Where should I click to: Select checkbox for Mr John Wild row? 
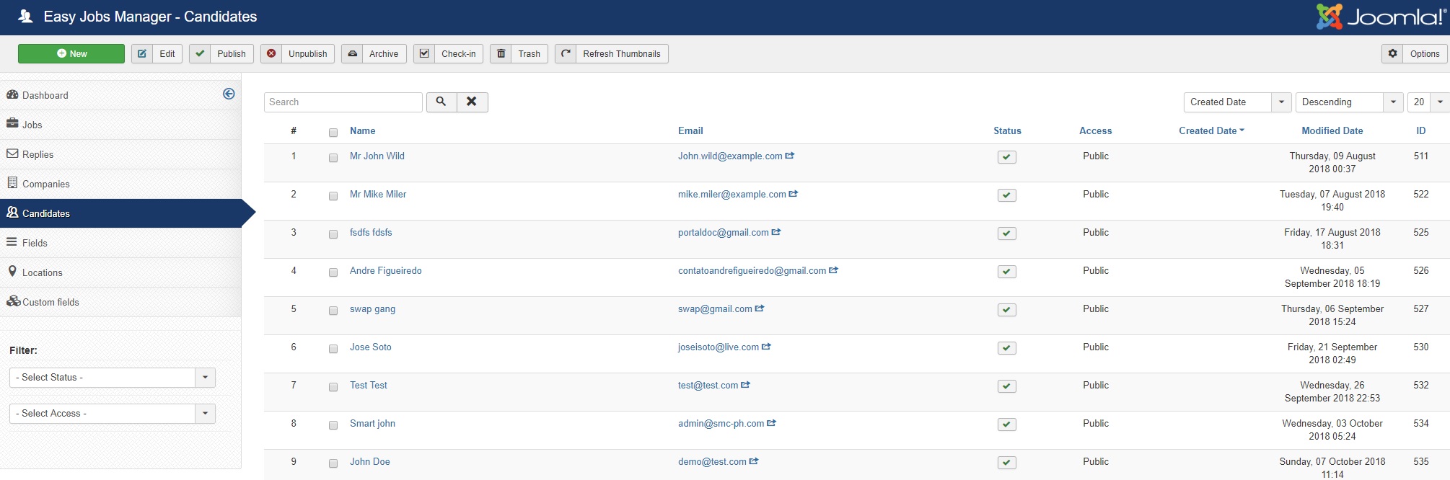[333, 158]
